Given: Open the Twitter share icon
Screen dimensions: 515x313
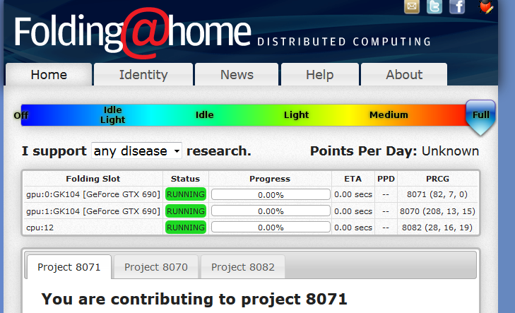Looking at the screenshot, I should click(434, 6).
